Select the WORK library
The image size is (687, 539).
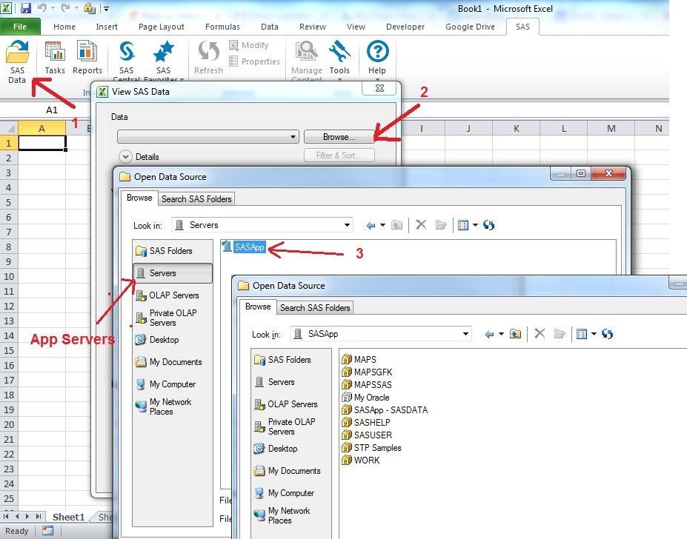[361, 461]
